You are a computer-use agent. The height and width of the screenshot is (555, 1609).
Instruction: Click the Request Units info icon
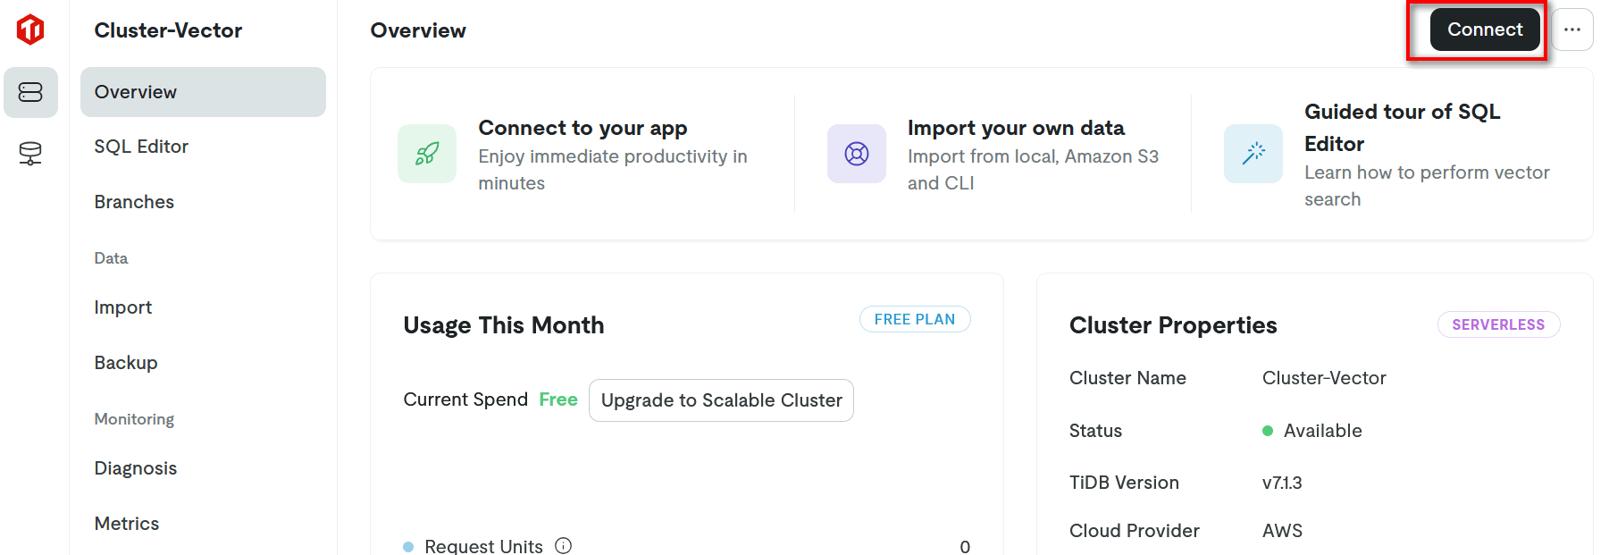[x=563, y=545]
